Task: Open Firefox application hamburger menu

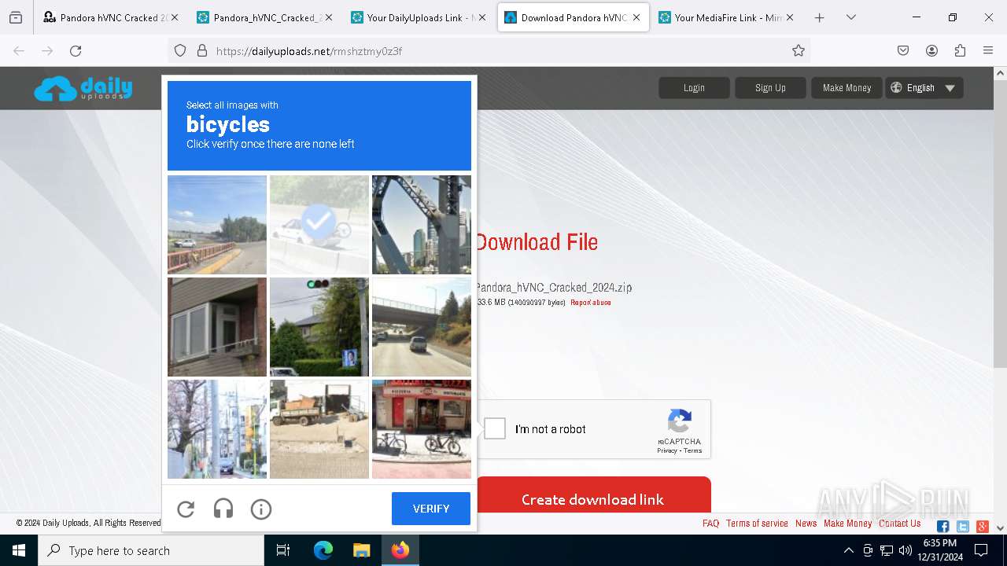Action: click(988, 50)
